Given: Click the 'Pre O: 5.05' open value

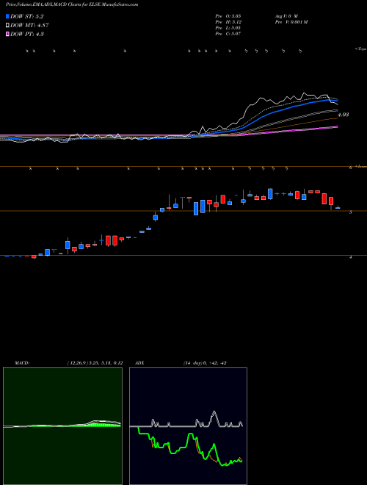Looking at the screenshot, I should 228,15.
